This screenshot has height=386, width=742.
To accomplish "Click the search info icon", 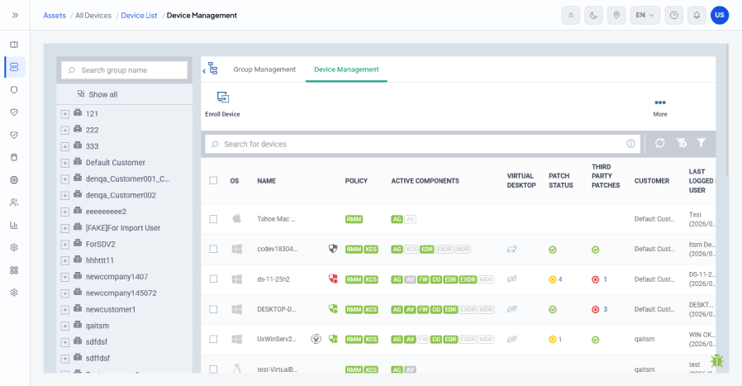I will [630, 144].
